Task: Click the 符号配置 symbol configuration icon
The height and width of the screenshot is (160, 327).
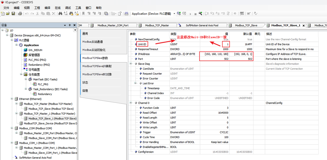Action: point(26,70)
